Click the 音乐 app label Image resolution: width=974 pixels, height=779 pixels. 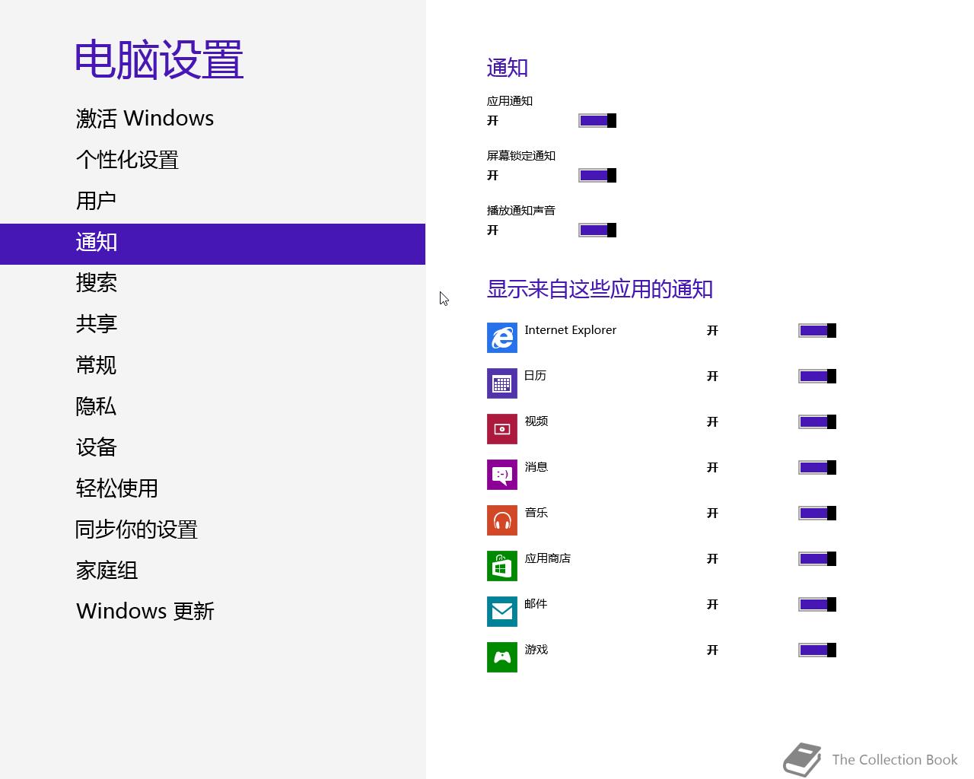click(x=536, y=513)
